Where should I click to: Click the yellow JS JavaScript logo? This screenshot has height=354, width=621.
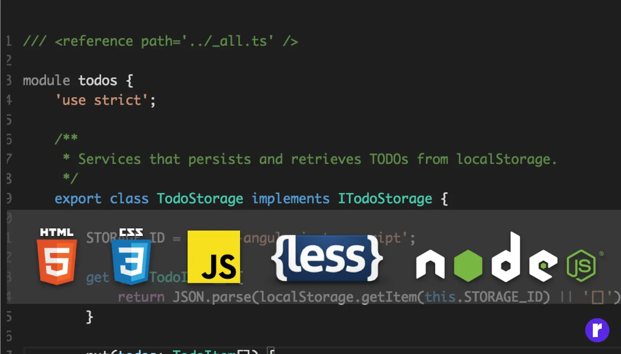[213, 257]
